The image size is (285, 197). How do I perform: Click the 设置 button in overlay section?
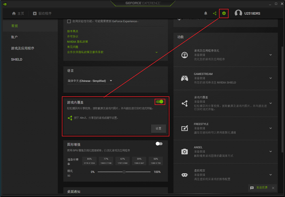click(158, 128)
